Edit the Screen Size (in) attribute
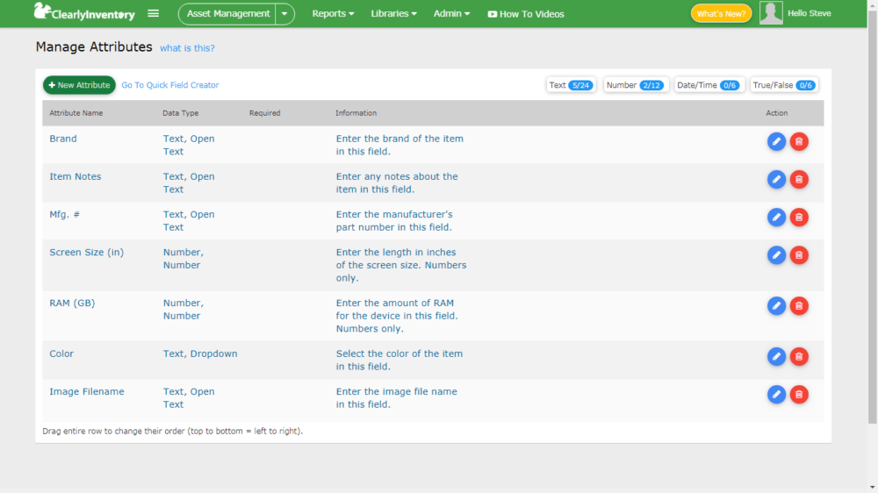The width and height of the screenshot is (878, 493). point(776,255)
